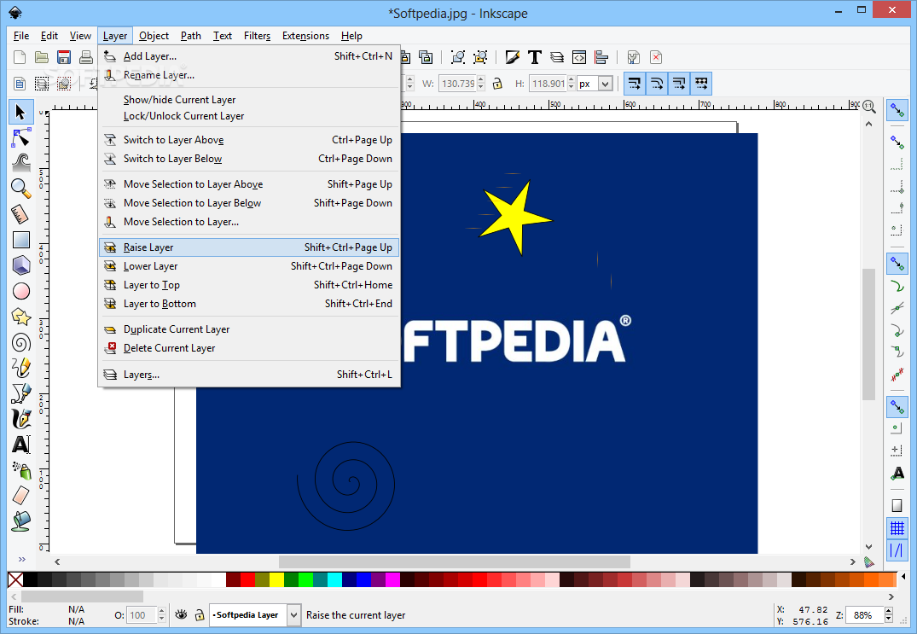
Task: Select the Spiral tool
Action: tap(20, 343)
